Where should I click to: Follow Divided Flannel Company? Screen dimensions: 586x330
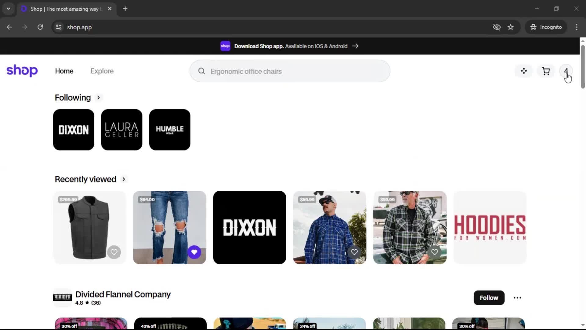coord(489,298)
